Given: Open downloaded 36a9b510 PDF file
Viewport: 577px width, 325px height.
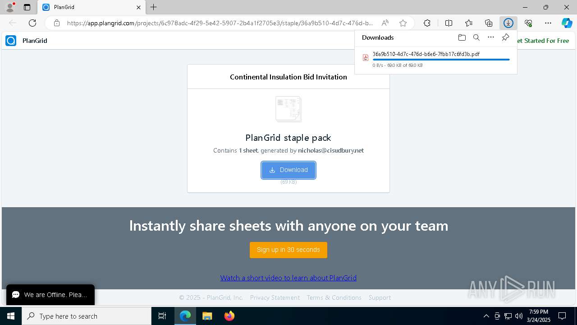Looking at the screenshot, I should [426, 54].
